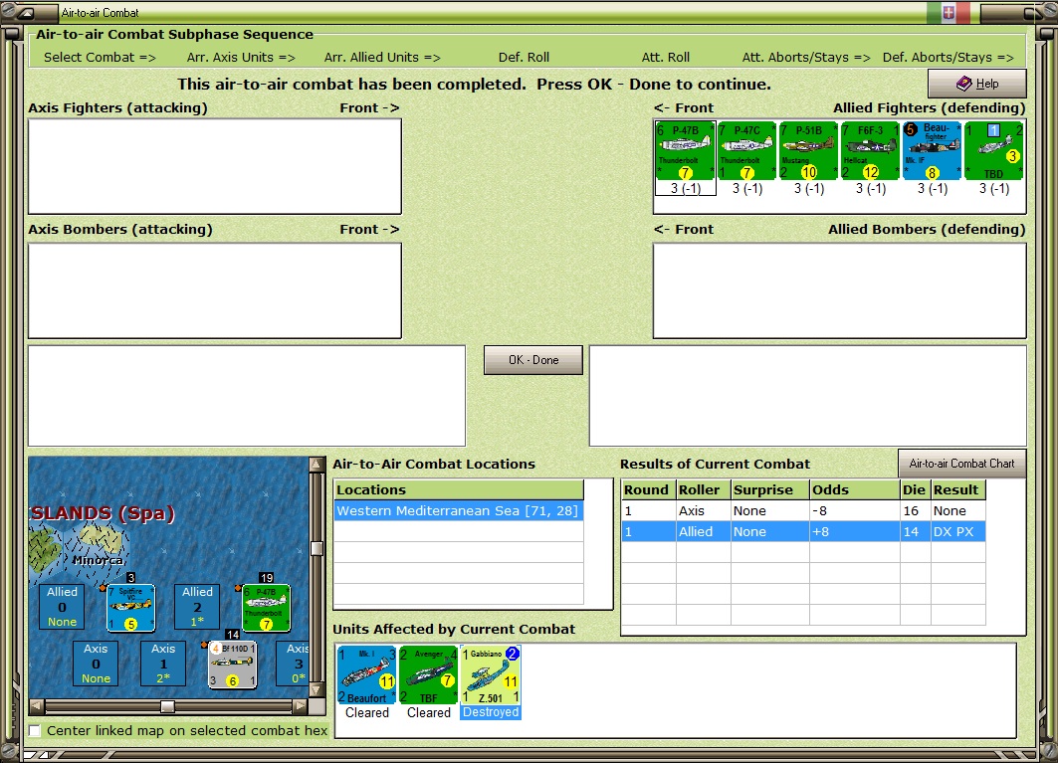Select the Allied DX PX result row
This screenshot has height=763, width=1058.
803,531
